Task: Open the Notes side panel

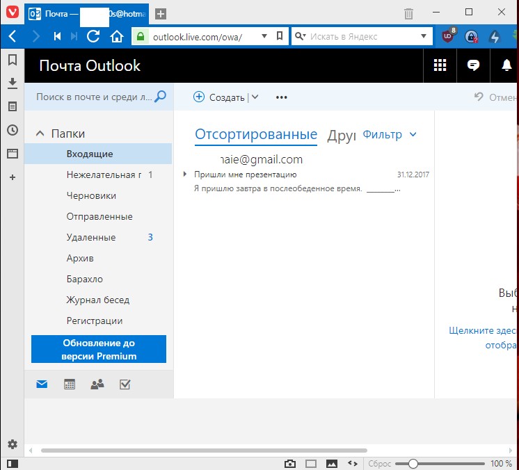Action: 13,106
